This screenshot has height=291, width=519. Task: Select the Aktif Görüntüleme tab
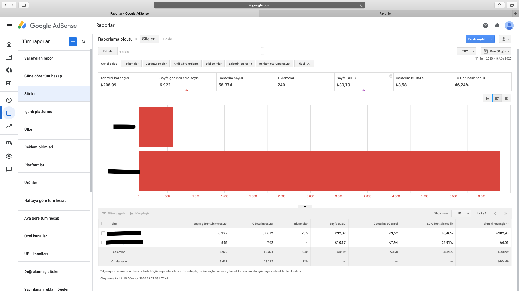(x=186, y=64)
